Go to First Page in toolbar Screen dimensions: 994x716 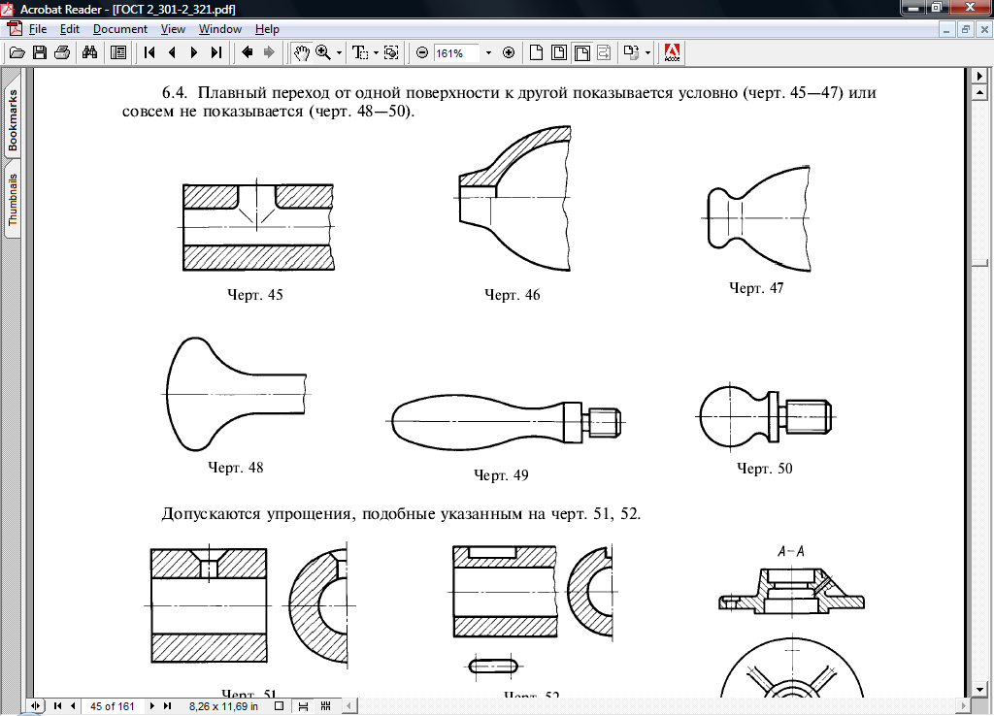(x=149, y=52)
